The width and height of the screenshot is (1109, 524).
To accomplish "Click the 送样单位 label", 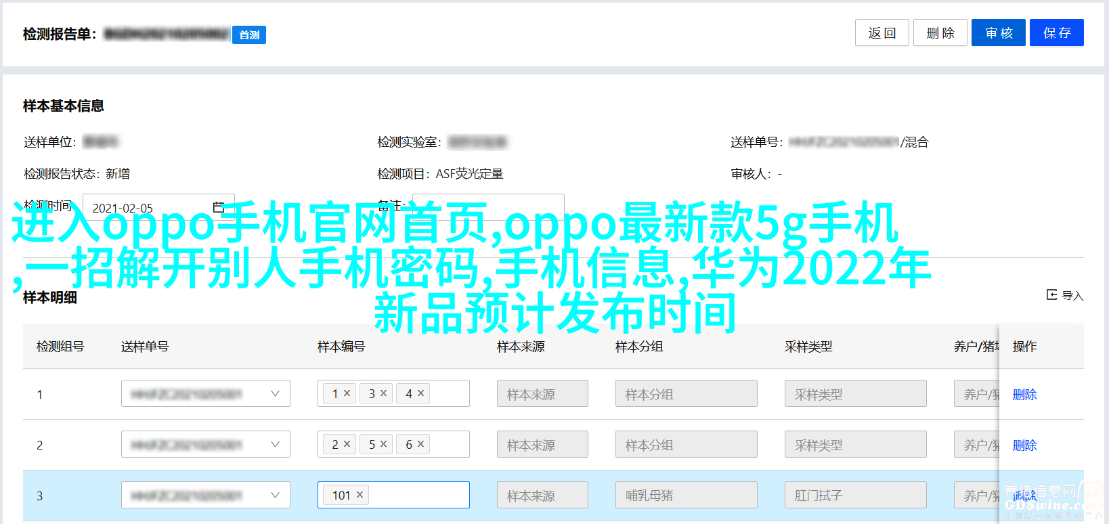I will coord(50,142).
